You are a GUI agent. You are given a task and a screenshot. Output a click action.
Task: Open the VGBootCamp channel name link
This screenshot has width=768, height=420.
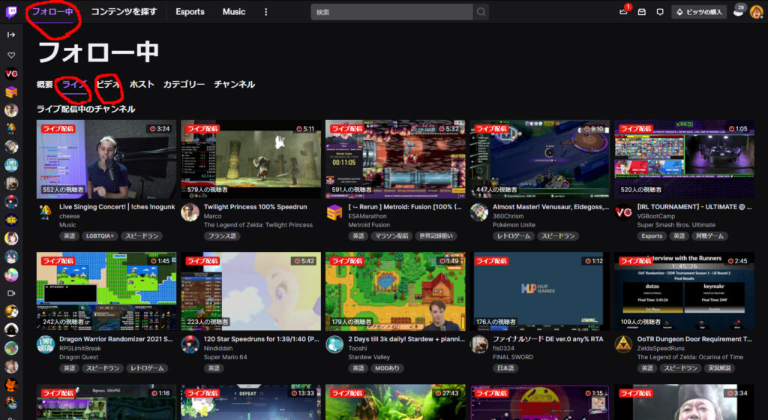click(x=655, y=216)
